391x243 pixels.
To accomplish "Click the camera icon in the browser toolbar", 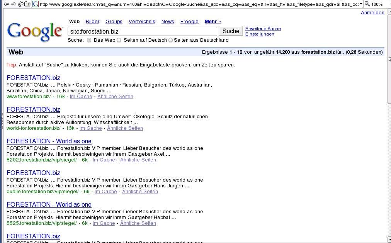I will coord(27,4).
